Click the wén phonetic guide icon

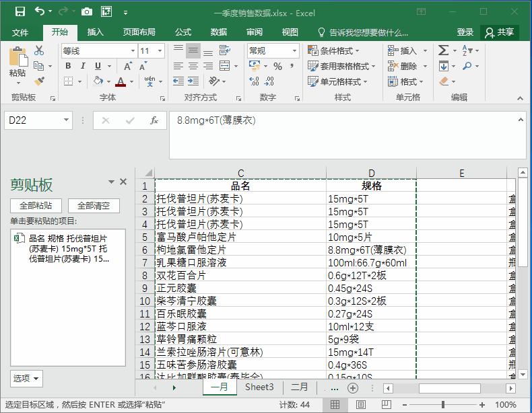click(149, 81)
